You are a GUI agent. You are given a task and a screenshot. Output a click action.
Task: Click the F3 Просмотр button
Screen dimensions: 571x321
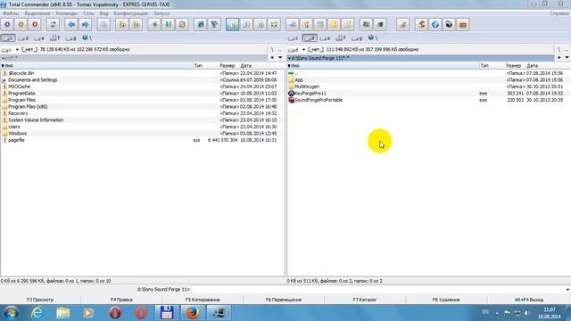40,300
